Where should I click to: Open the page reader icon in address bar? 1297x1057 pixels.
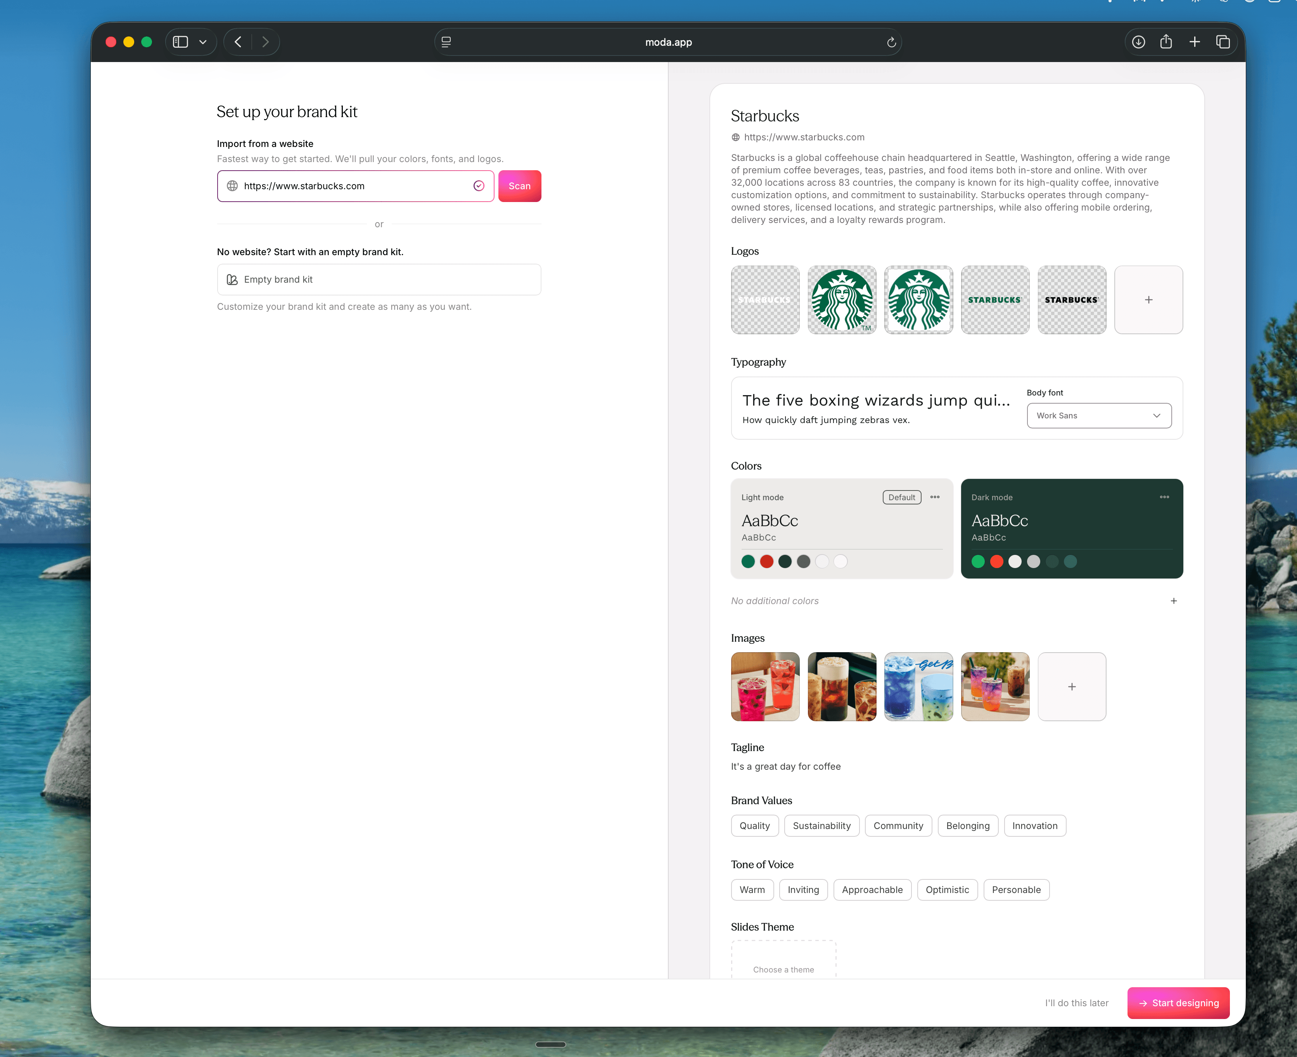pos(446,42)
